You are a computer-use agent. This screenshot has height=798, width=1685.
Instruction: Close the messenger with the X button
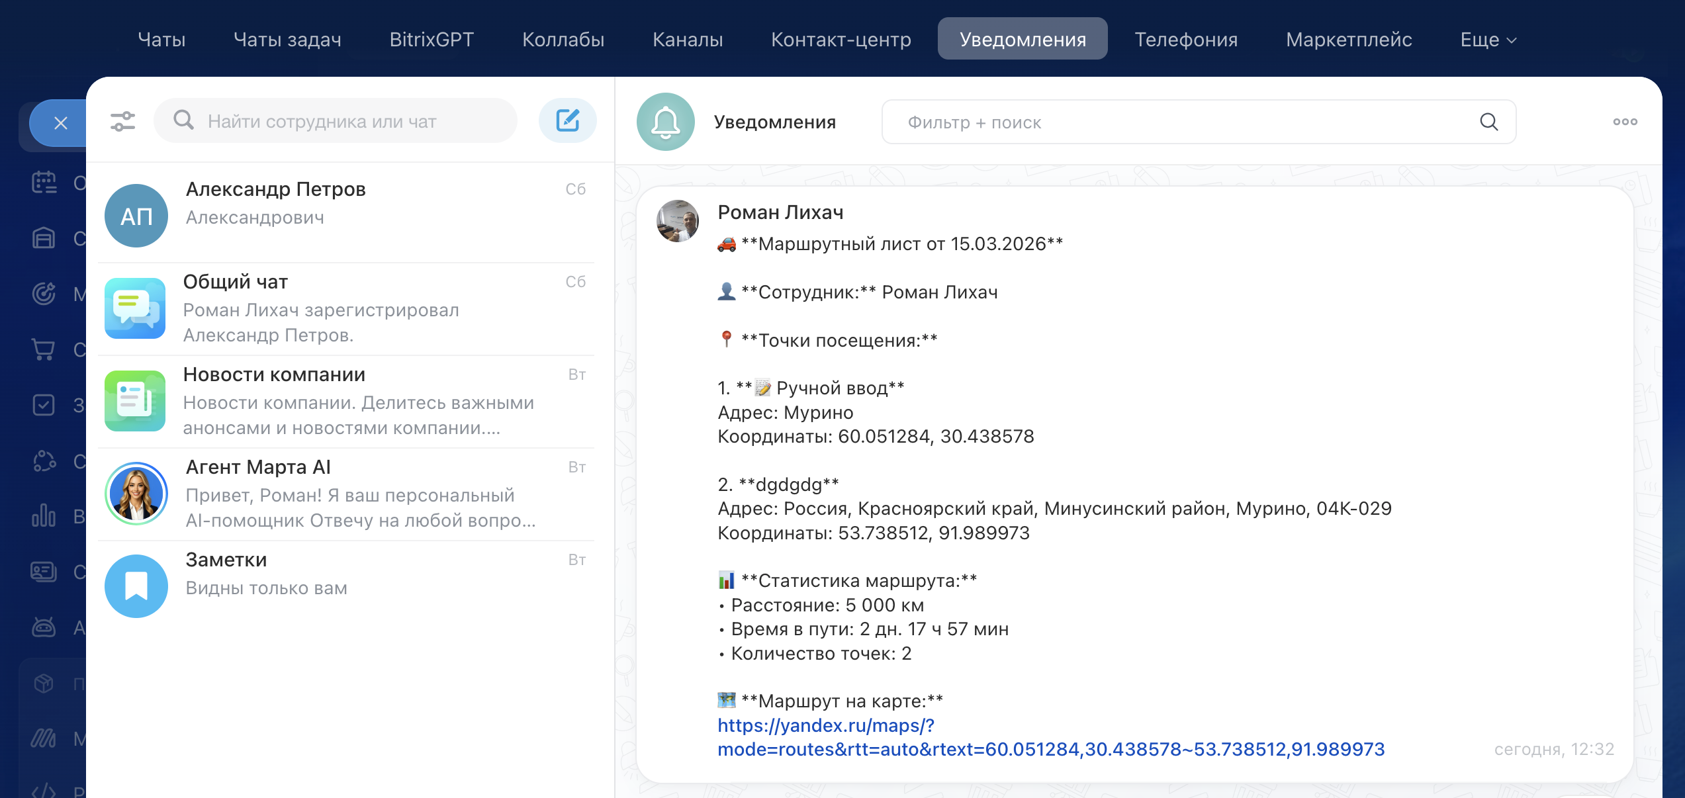click(60, 123)
